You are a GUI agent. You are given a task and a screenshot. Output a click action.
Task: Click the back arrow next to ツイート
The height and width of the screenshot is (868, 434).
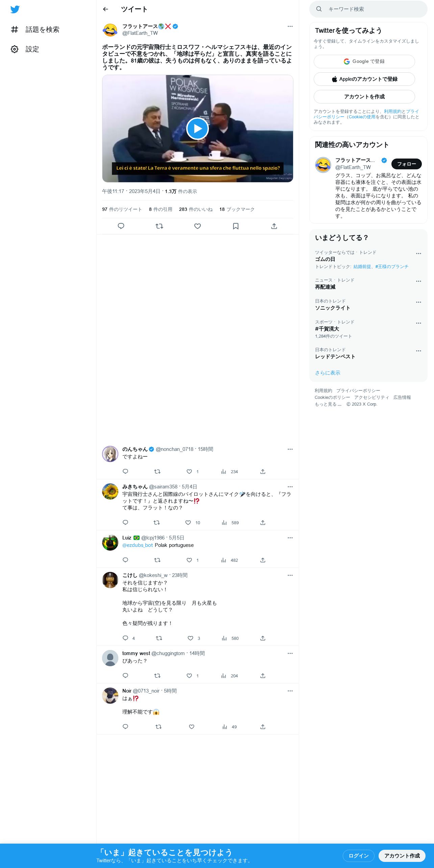105,9
